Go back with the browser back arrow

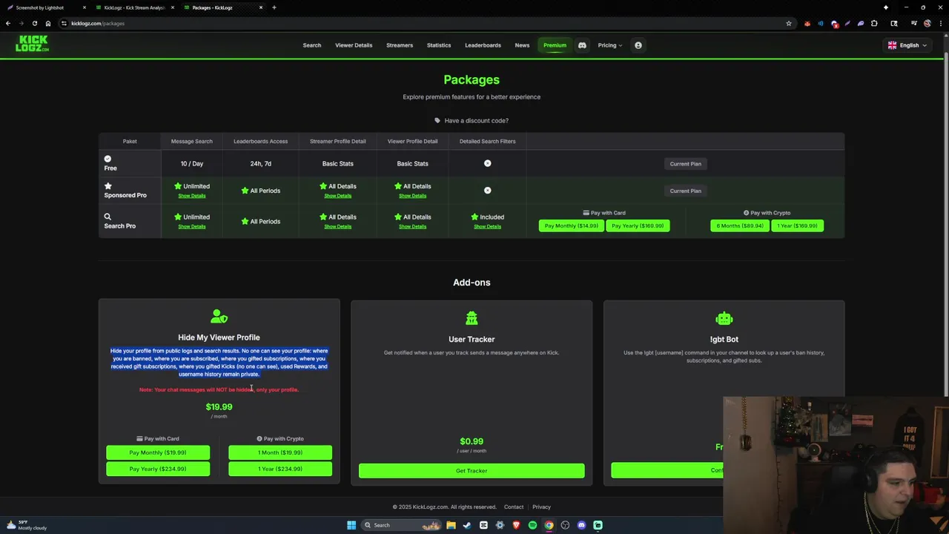click(8, 23)
